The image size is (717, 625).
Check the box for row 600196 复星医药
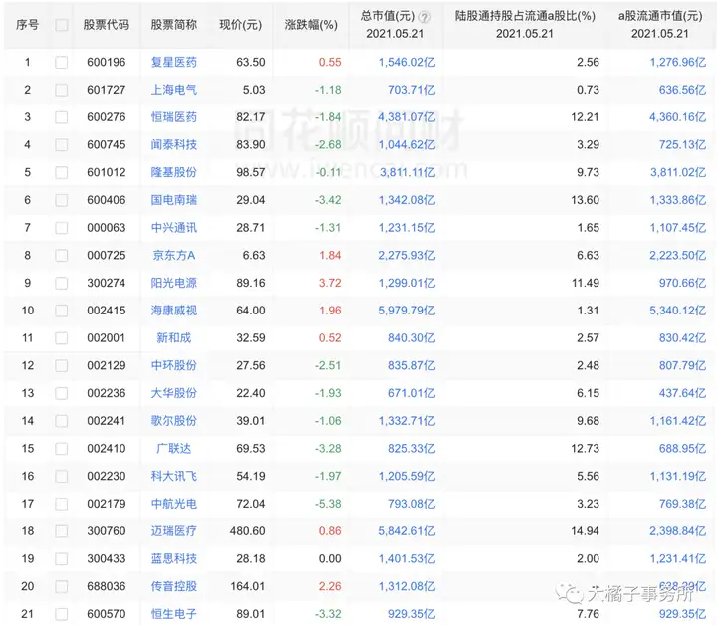pos(62,62)
